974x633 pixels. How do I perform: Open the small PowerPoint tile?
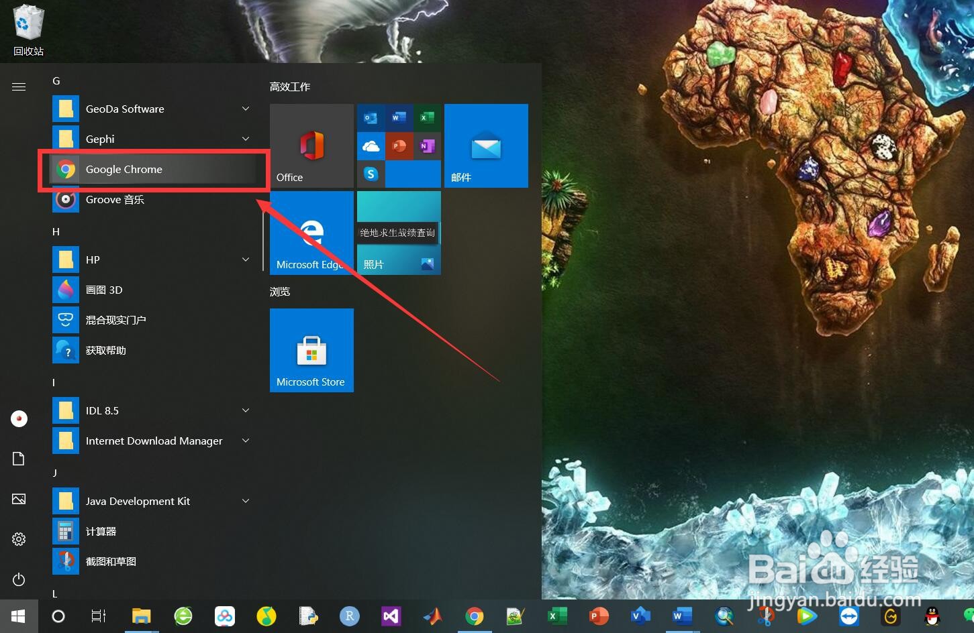(399, 146)
